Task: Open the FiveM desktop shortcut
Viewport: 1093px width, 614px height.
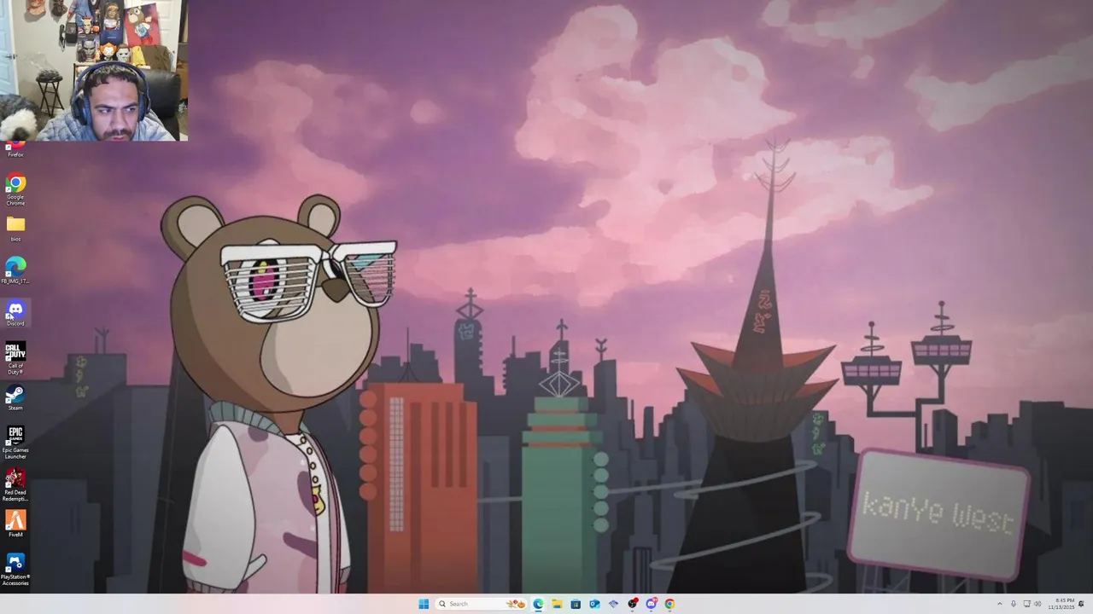Action: 15,524
